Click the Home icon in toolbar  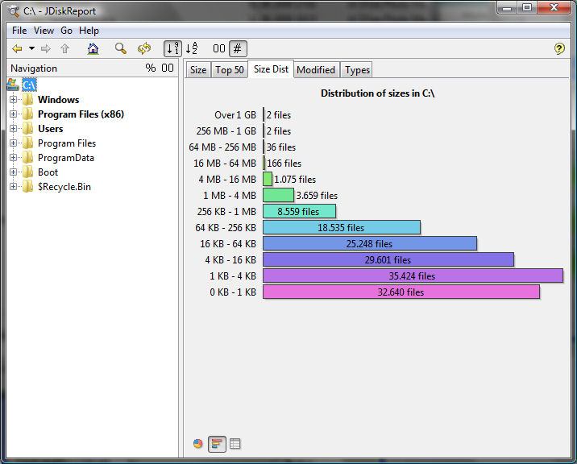point(93,48)
